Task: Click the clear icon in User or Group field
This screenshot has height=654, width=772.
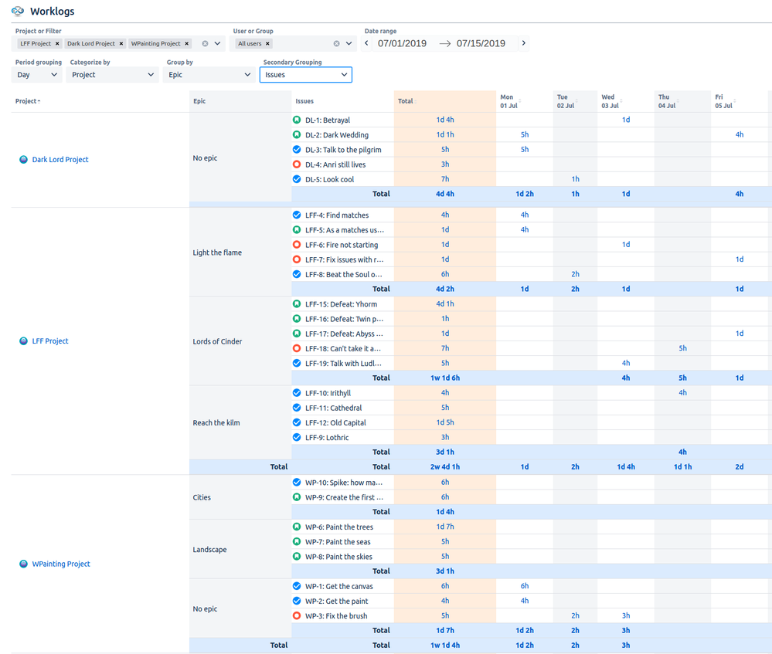Action: 335,43
